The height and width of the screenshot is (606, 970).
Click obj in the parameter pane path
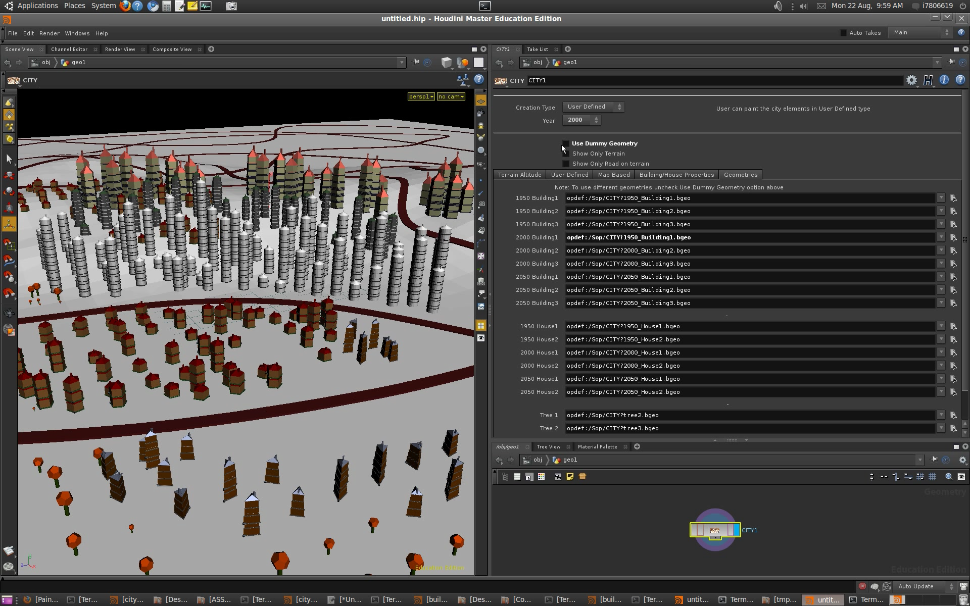click(x=538, y=63)
